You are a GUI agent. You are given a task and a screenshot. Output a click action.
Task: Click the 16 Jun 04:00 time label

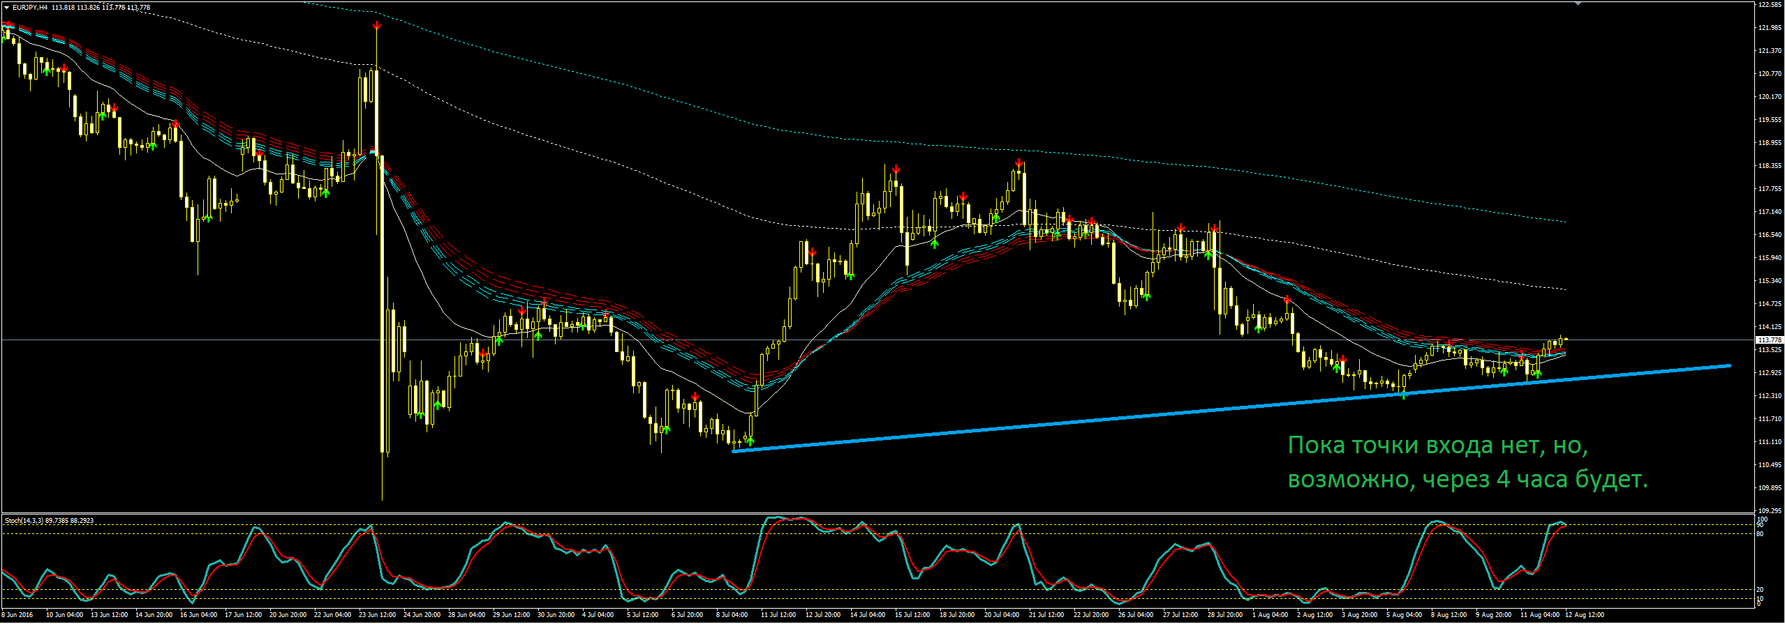198,615
